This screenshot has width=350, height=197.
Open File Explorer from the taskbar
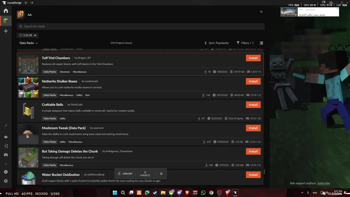coord(163,193)
